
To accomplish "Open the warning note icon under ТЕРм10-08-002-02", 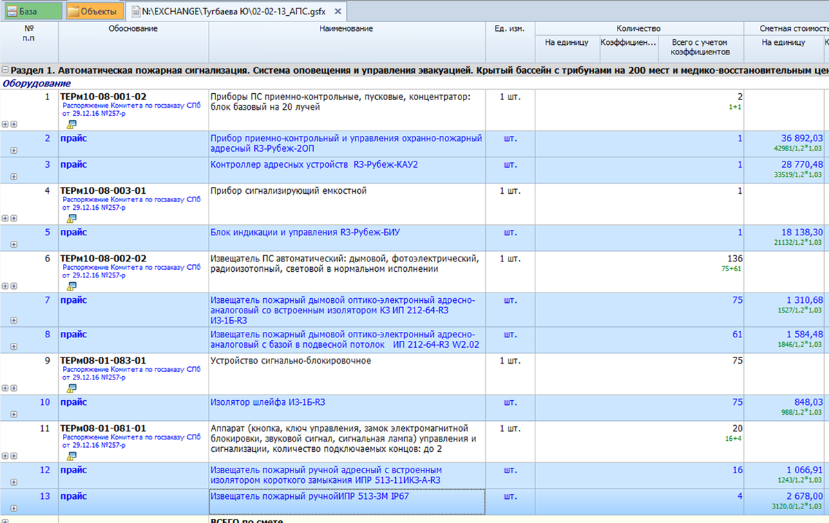I will click(x=70, y=286).
